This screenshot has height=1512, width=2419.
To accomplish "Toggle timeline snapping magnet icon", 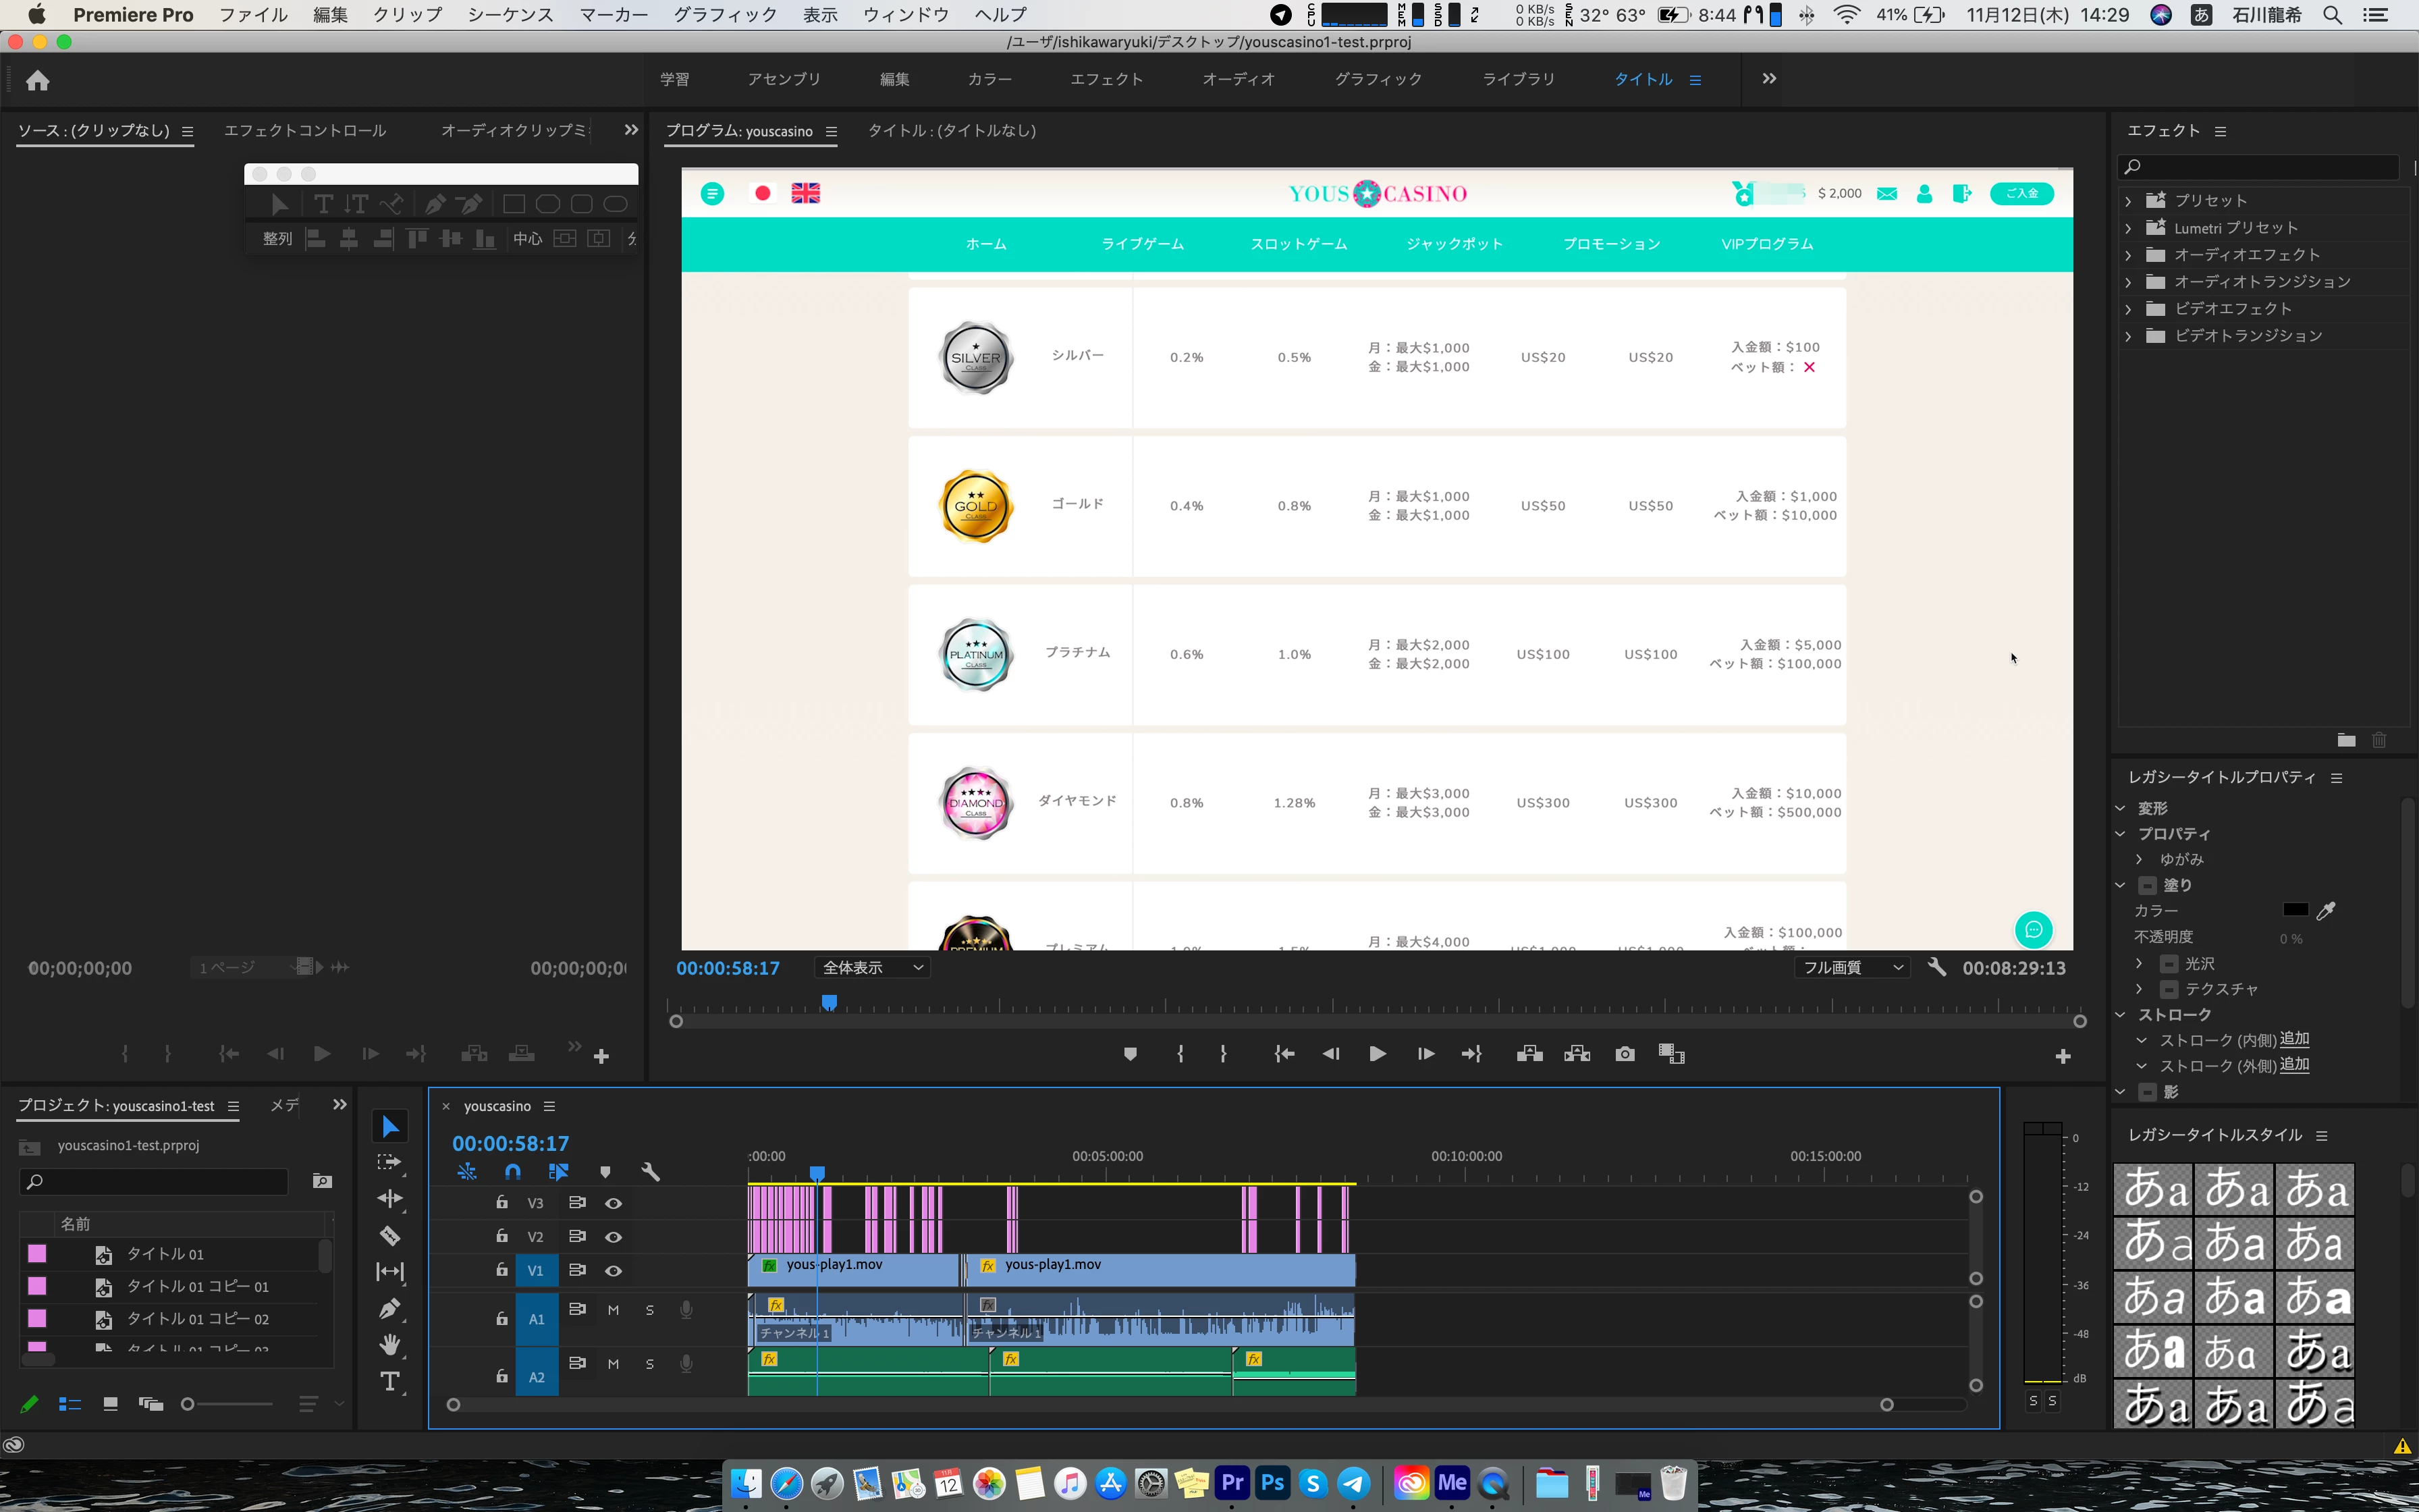I will [x=513, y=1171].
